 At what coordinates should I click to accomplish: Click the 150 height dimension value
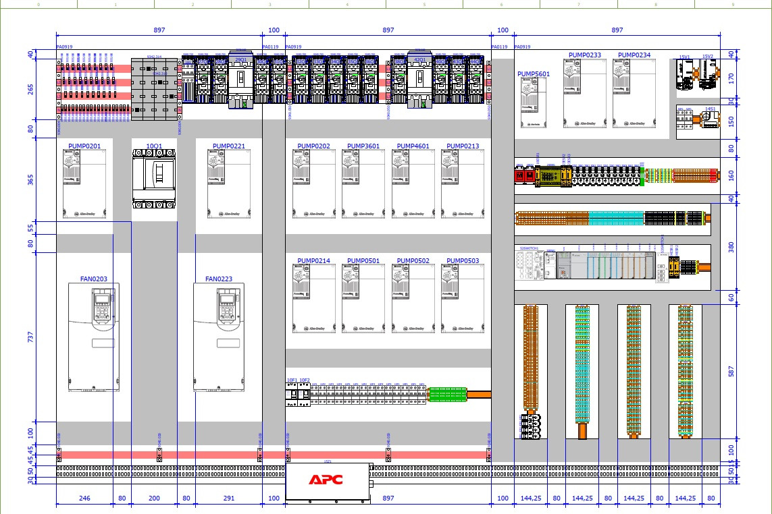731,121
